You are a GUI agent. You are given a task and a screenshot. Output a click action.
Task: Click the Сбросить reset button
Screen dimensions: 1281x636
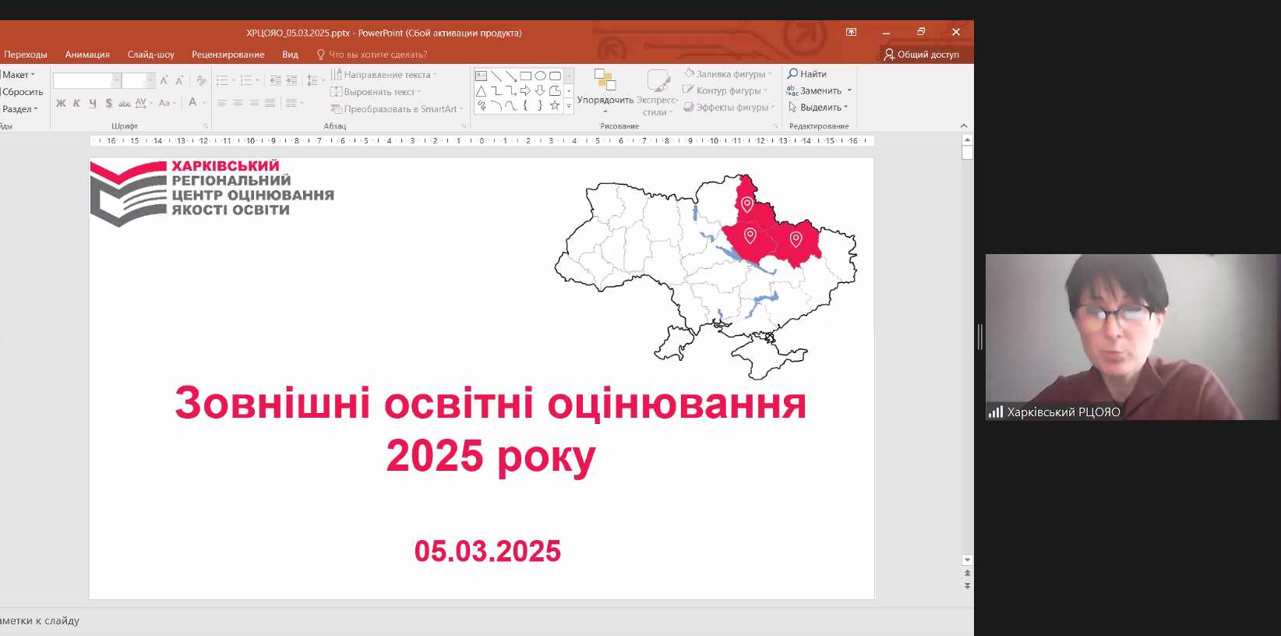tap(23, 92)
